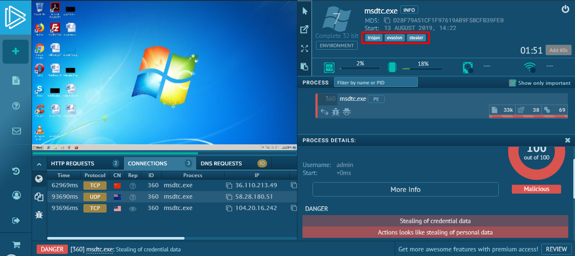Click the trojan tag
The height and width of the screenshot is (256, 575).
click(374, 38)
